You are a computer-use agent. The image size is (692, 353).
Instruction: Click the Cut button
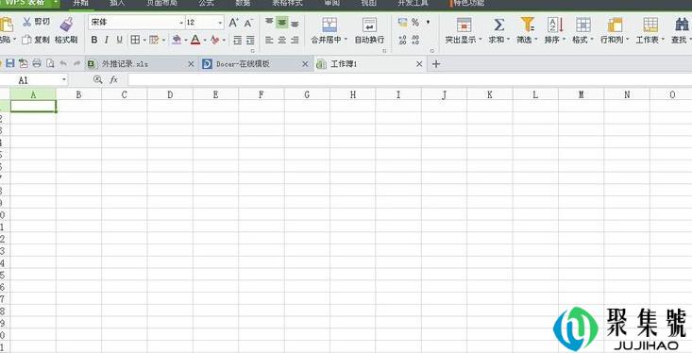(37, 22)
